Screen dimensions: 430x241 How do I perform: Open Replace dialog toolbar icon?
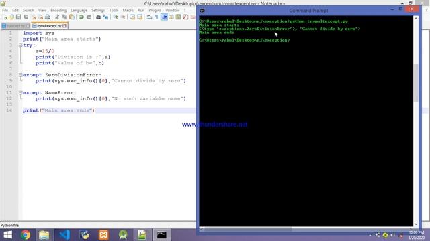point(105,17)
